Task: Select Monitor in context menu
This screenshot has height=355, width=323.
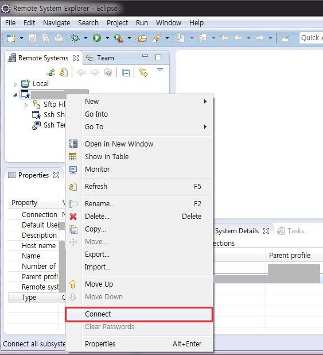Action: click(139, 169)
